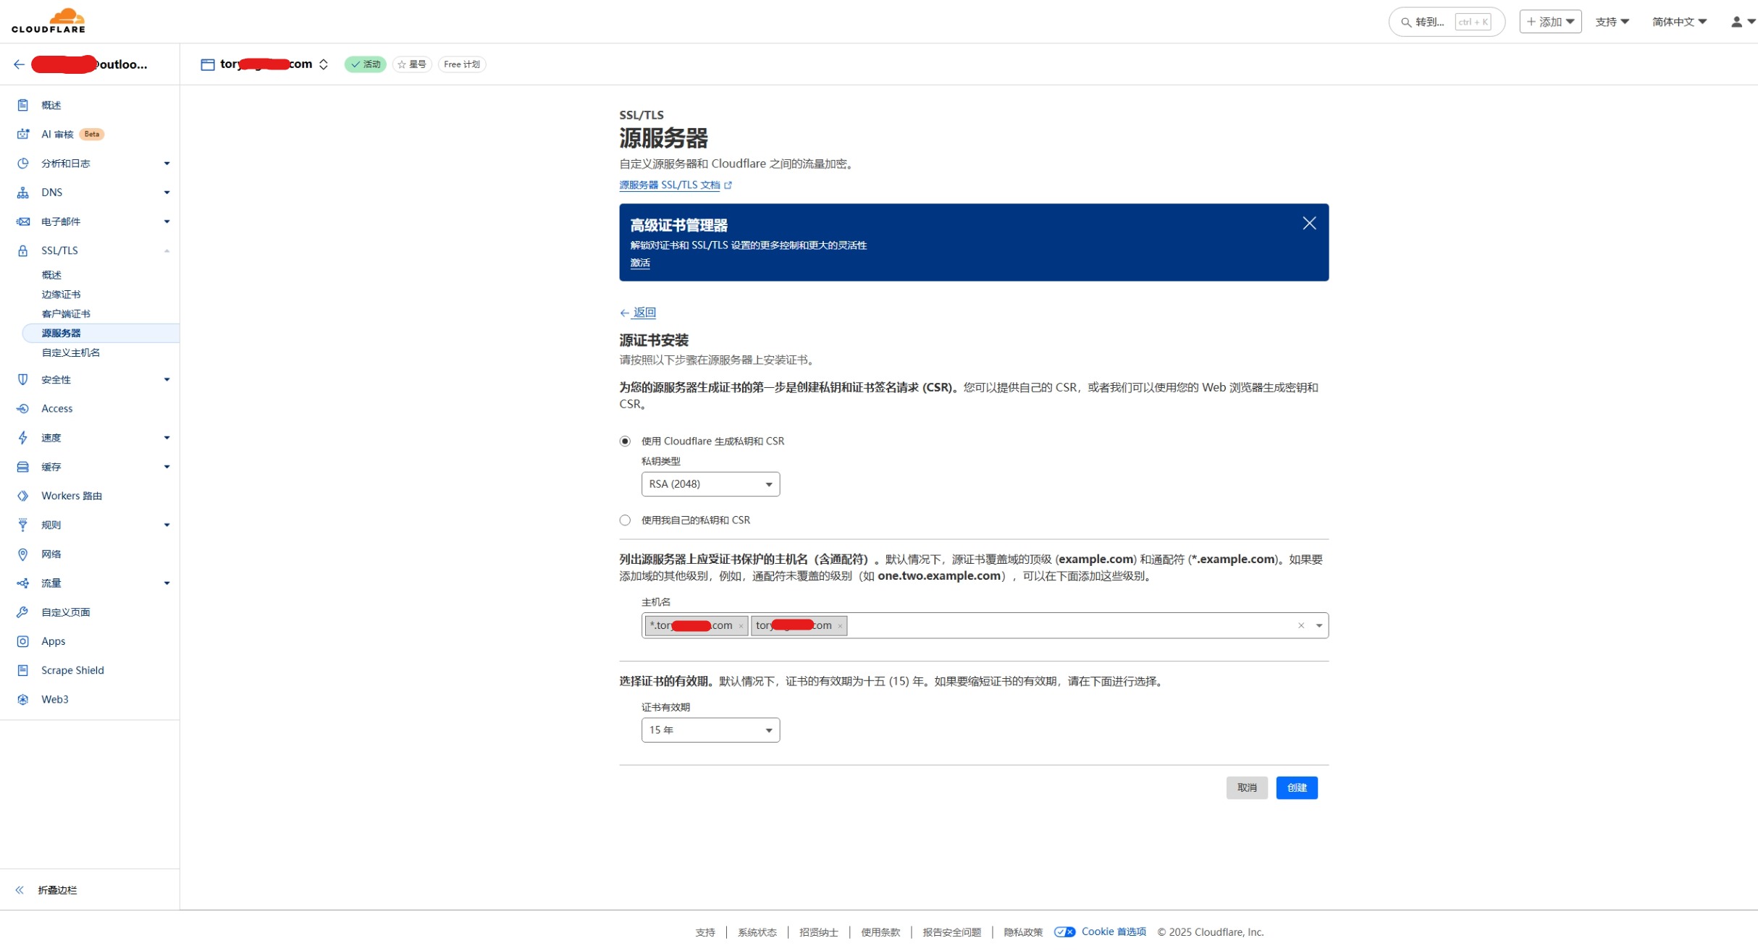Image resolution: width=1758 pixels, height=951 pixels.
Task: Click the Cloudflare logo
Action: (49, 21)
